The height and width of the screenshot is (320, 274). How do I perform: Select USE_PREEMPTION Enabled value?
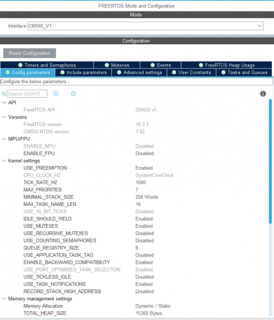pyautogui.click(x=144, y=168)
